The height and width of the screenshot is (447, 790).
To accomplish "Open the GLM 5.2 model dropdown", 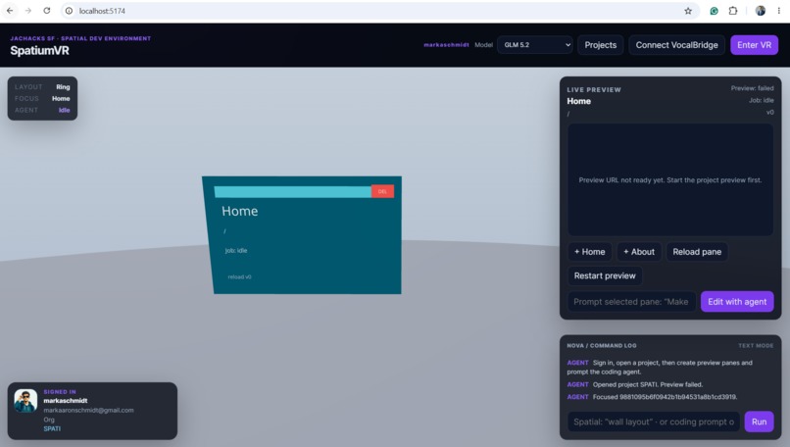I will (535, 45).
